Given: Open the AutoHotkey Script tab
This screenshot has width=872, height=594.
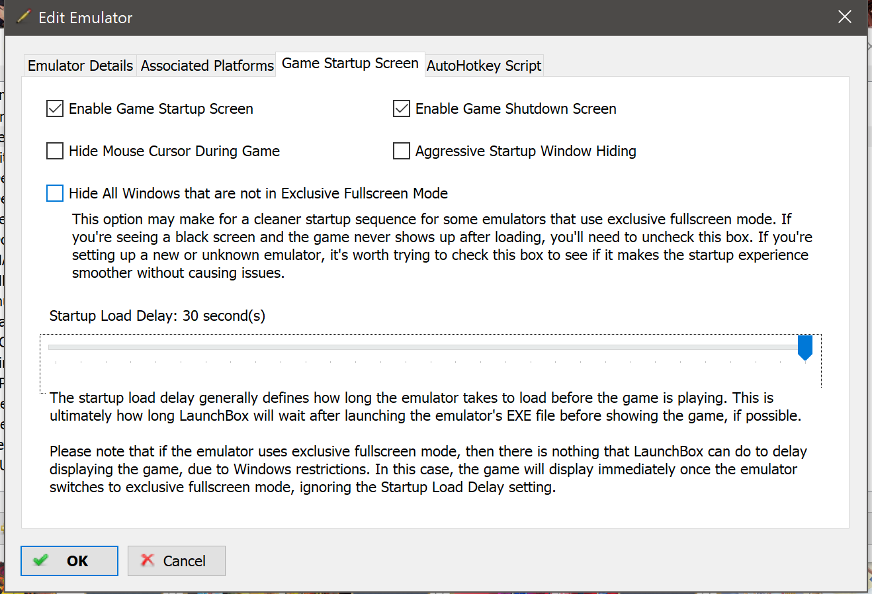Looking at the screenshot, I should coord(484,65).
